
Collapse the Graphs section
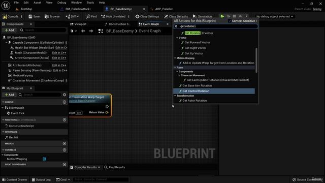click(x=3, y=102)
